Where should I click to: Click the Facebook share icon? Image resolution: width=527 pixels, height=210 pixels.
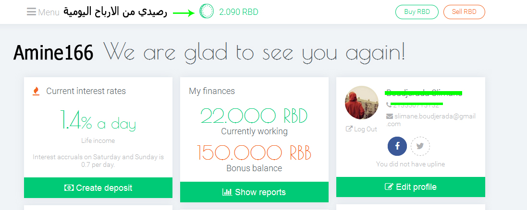click(x=397, y=146)
